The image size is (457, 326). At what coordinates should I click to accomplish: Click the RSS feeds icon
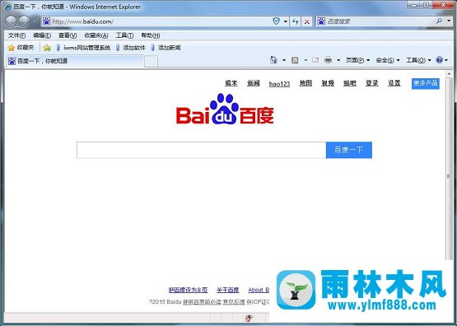tap(295, 60)
